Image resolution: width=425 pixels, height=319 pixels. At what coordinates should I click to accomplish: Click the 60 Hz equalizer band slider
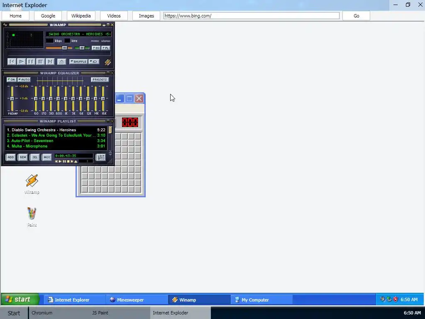click(x=36, y=98)
